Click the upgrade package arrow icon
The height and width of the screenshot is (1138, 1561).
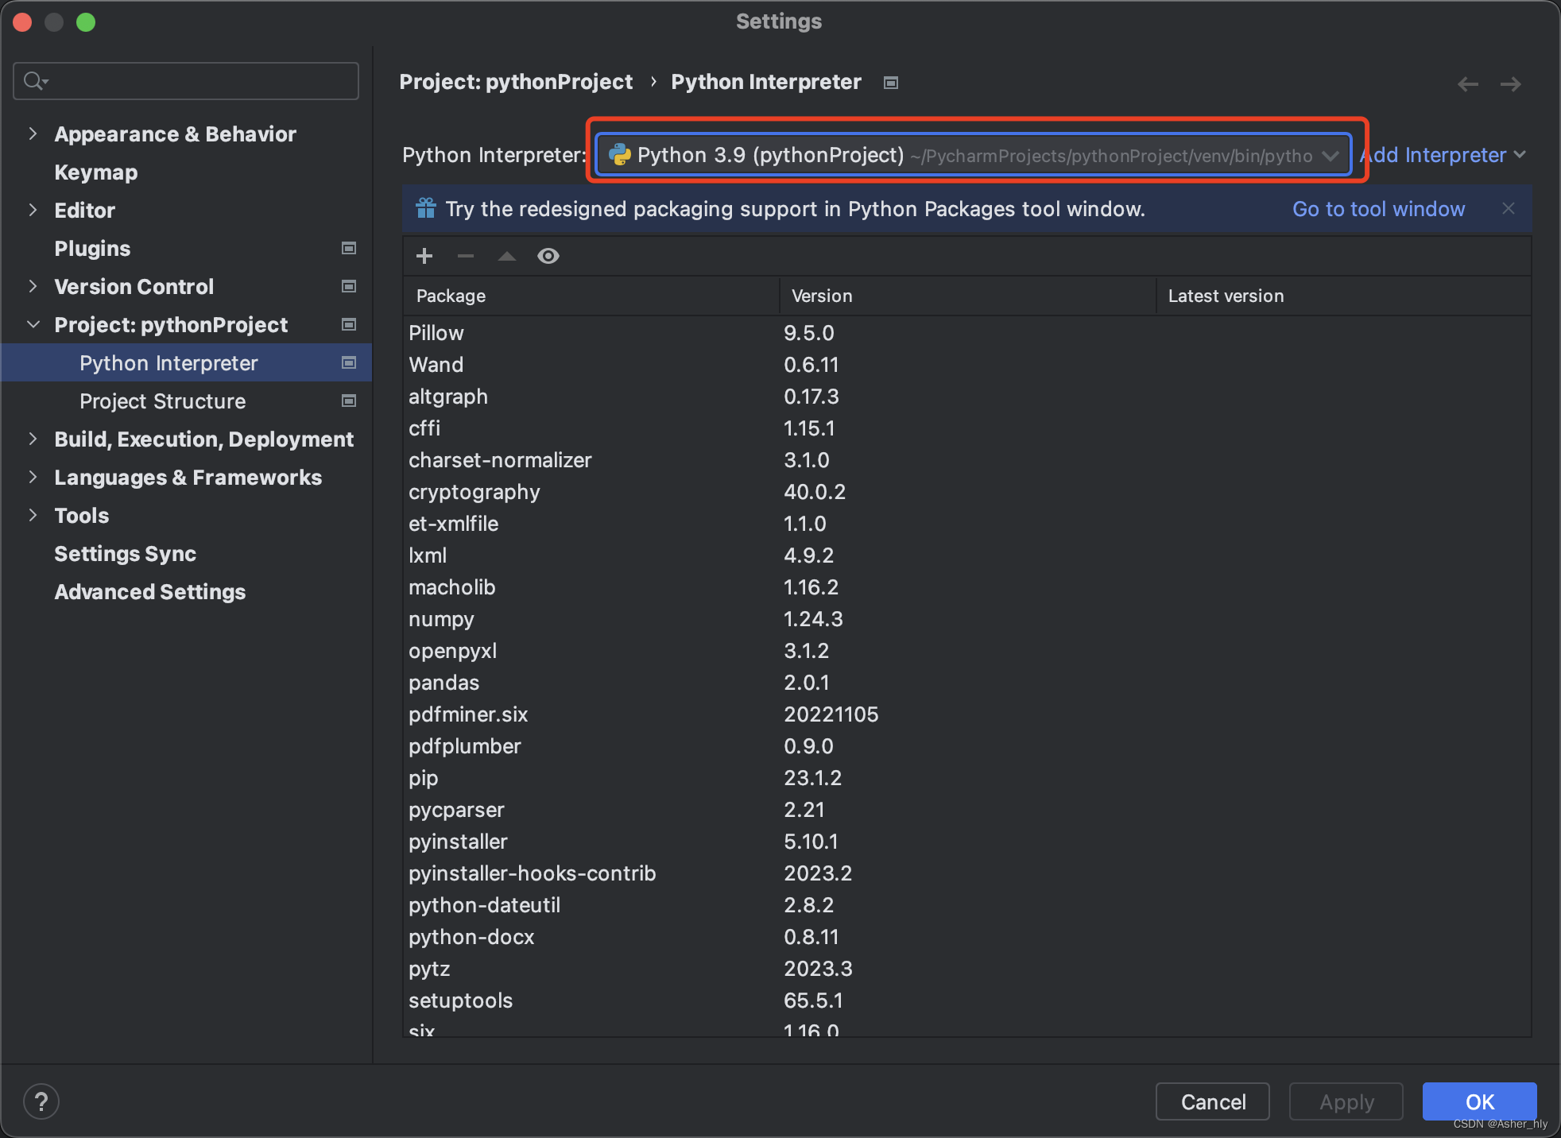click(507, 256)
